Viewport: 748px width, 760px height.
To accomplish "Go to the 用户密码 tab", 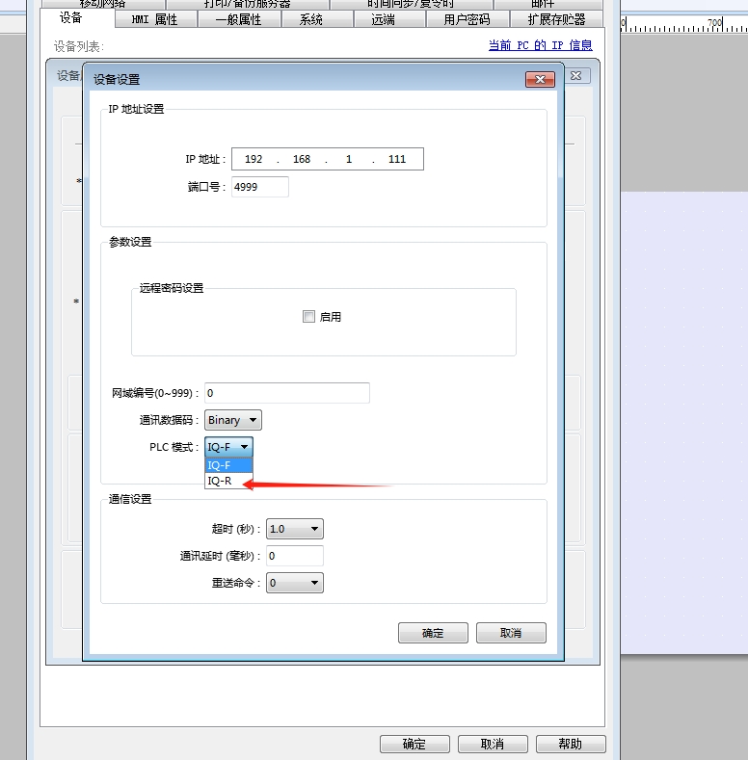I will pos(467,19).
